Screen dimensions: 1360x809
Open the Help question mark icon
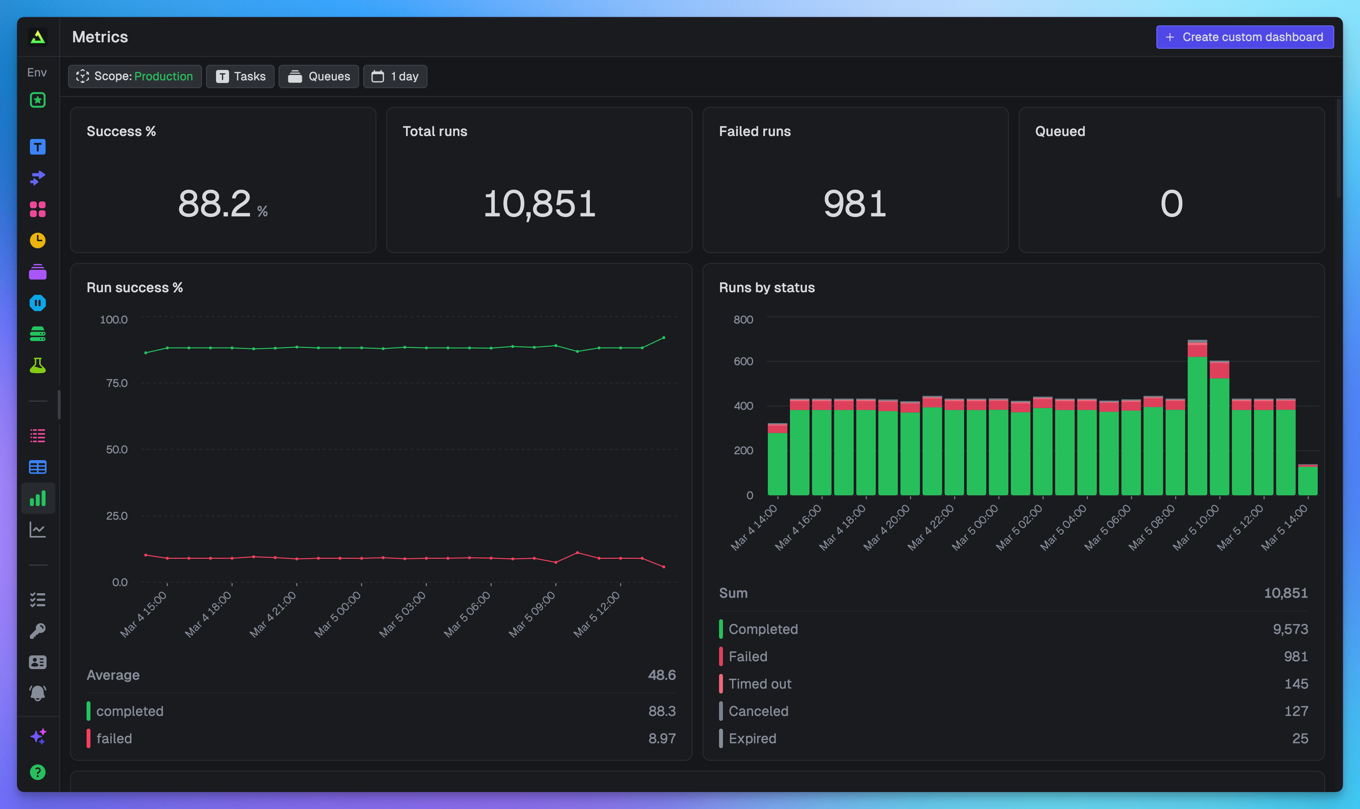click(37, 772)
